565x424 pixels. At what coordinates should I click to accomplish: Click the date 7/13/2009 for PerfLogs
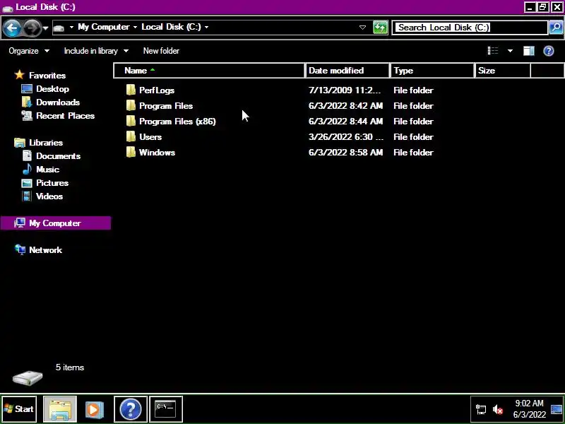[345, 90]
